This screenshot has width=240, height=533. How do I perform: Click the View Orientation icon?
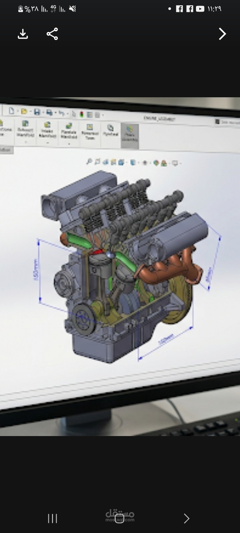click(121, 162)
